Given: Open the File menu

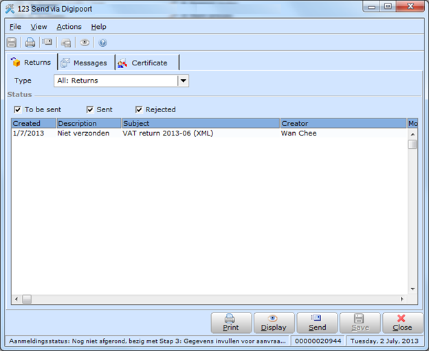Looking at the screenshot, I should coord(15,27).
